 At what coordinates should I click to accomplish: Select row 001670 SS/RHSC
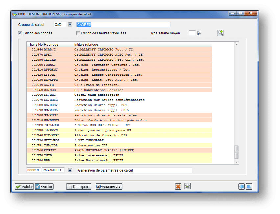[119, 100]
